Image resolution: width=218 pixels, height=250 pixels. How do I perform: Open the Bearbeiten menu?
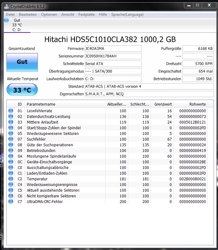(x=28, y=15)
